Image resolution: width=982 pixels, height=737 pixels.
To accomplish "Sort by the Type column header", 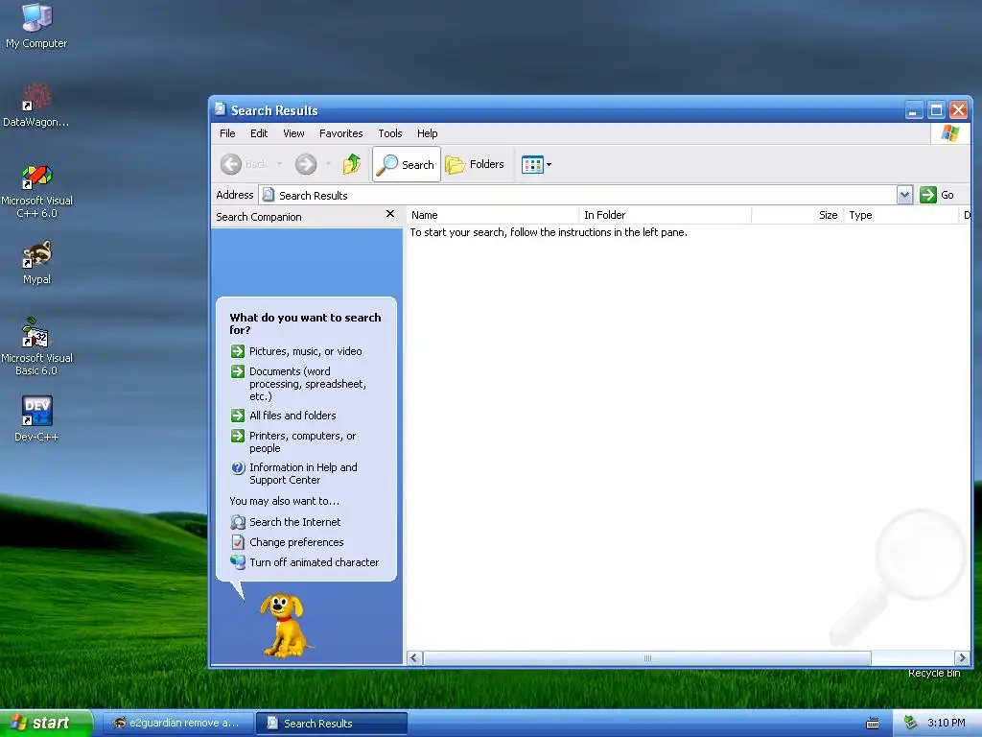I will 900,215.
